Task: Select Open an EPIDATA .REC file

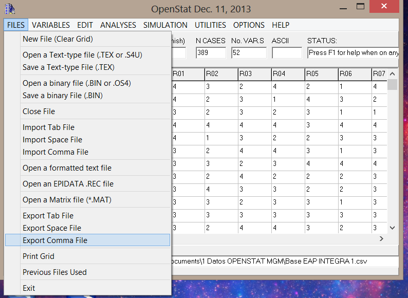Action: [x=87, y=184]
